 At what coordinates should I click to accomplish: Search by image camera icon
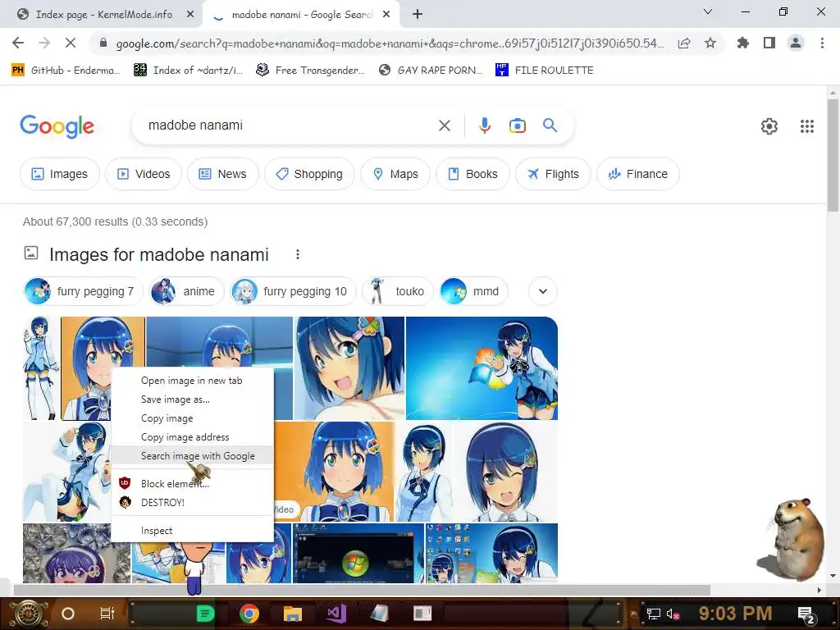coord(517,126)
